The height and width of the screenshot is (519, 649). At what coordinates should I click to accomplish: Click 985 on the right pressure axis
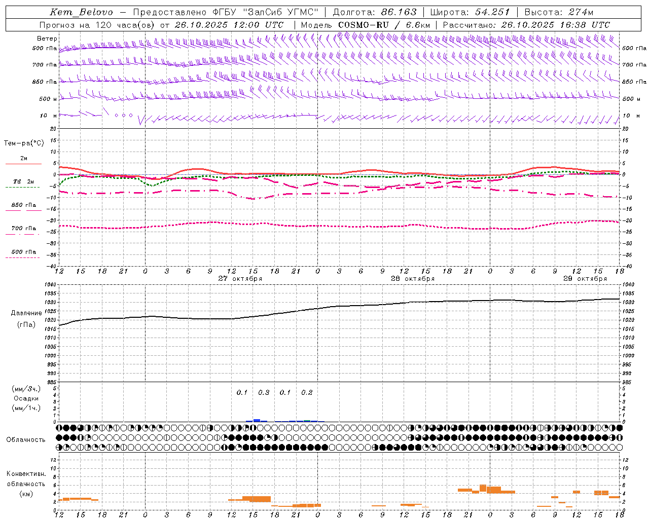coord(628,382)
